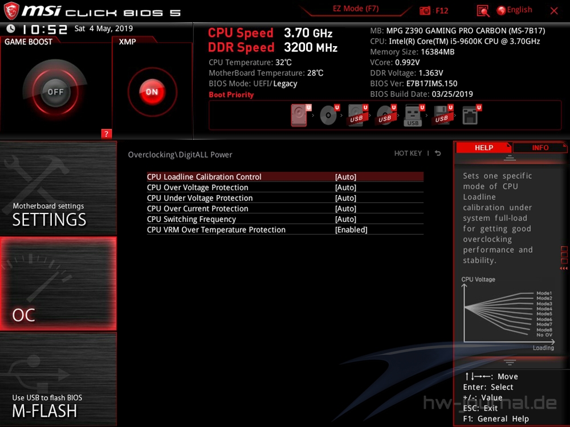Open VRM Over Temperature [Enabled] value

tap(351, 229)
